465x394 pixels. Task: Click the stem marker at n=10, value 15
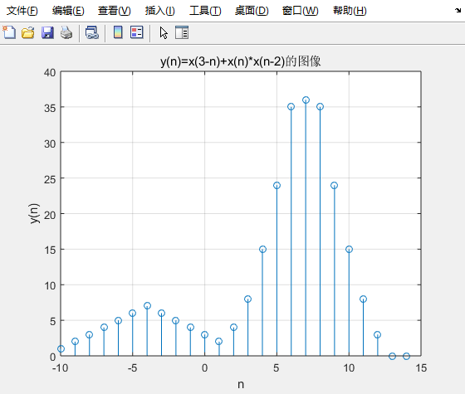pos(349,249)
